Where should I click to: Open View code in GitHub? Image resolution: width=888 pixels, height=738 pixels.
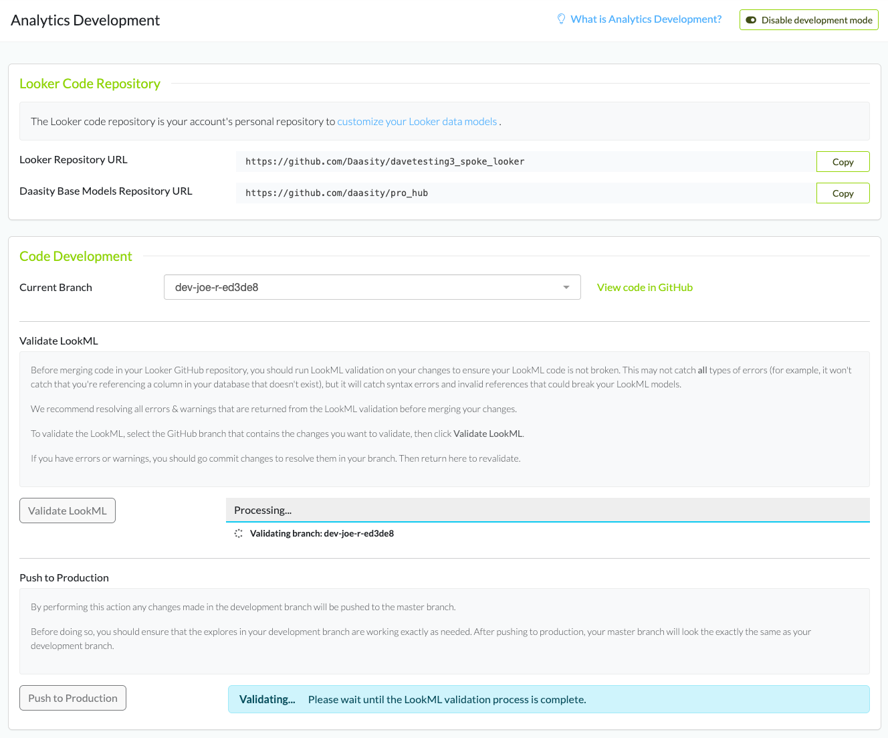[645, 288]
